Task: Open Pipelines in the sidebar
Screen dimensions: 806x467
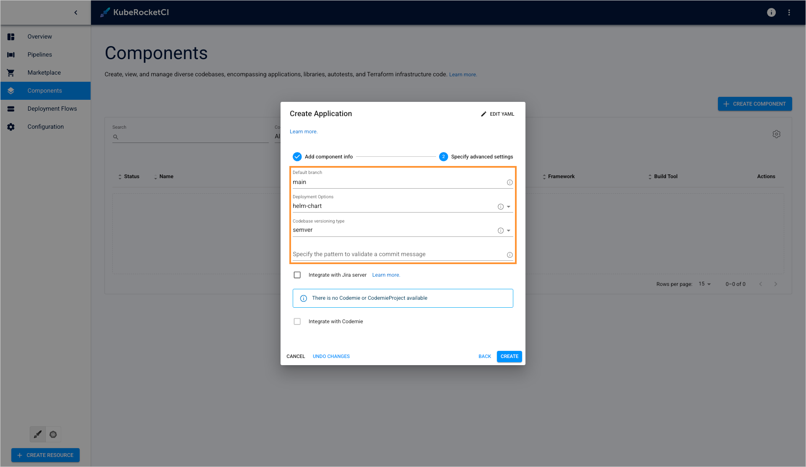Action: (40, 54)
